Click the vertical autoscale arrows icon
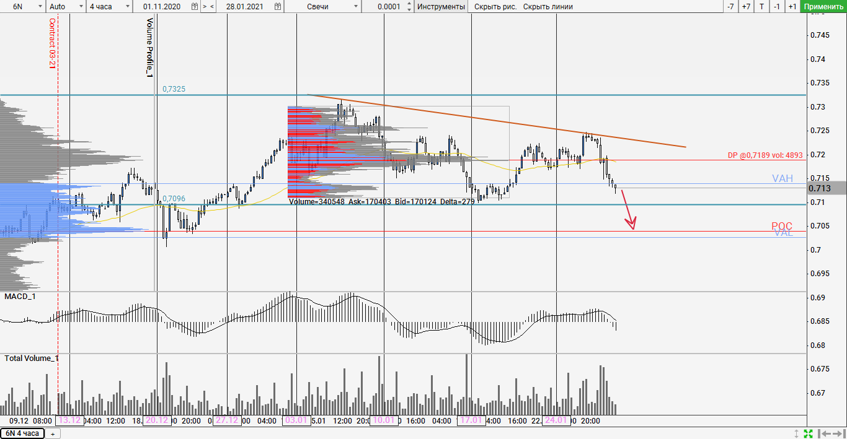 797,433
